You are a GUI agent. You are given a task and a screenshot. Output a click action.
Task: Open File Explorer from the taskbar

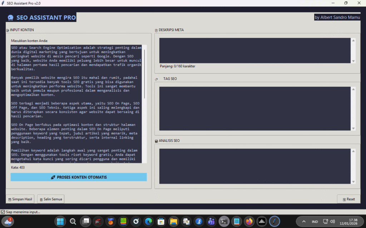tap(173, 221)
